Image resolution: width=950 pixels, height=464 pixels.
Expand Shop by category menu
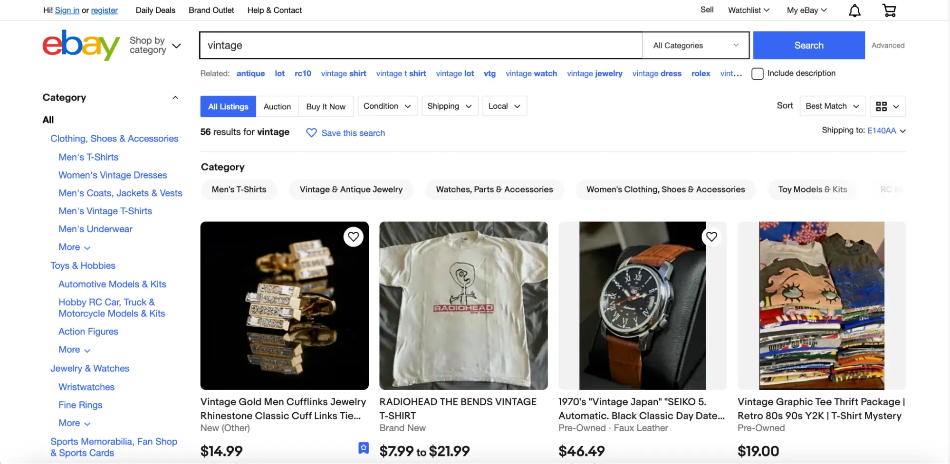155,45
